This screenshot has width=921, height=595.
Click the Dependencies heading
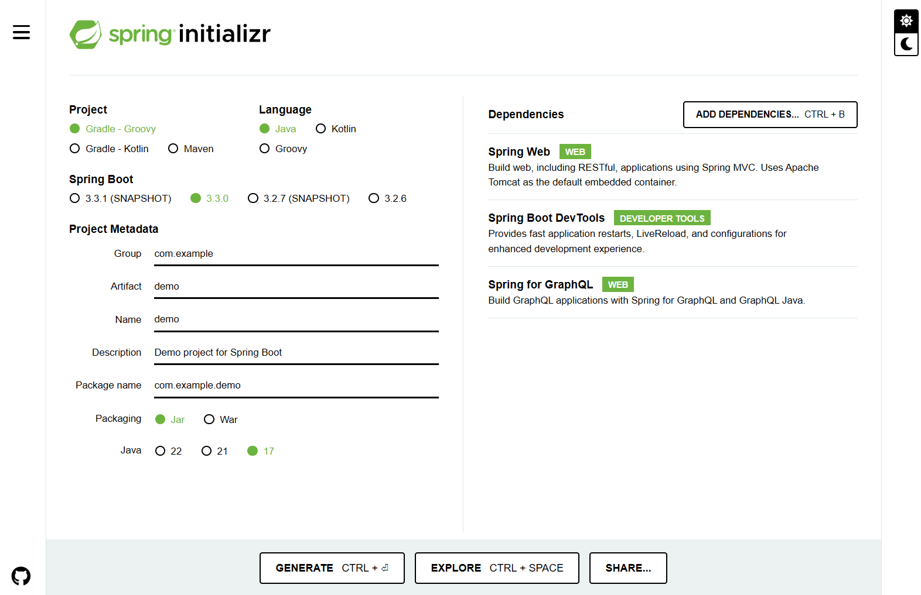click(x=526, y=115)
